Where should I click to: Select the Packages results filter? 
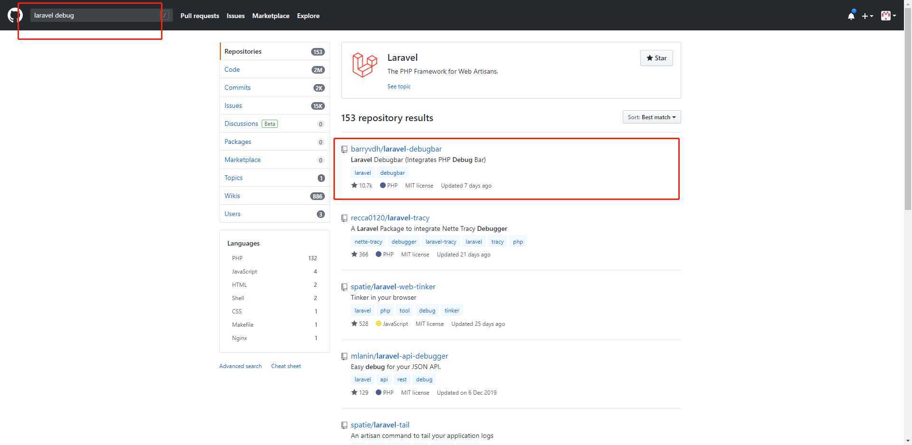tap(275, 142)
